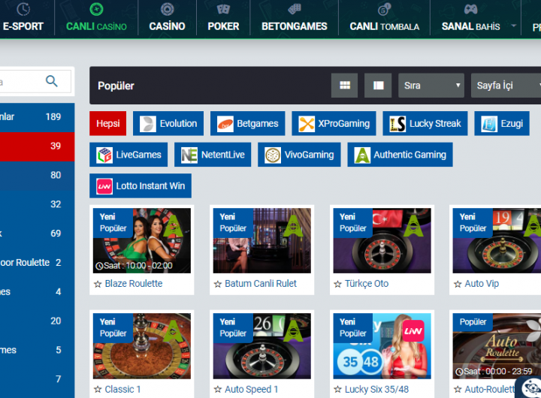Viewport: 541px width, 398px height.
Task: Select the Hepsi provider filter
Action: click(108, 123)
